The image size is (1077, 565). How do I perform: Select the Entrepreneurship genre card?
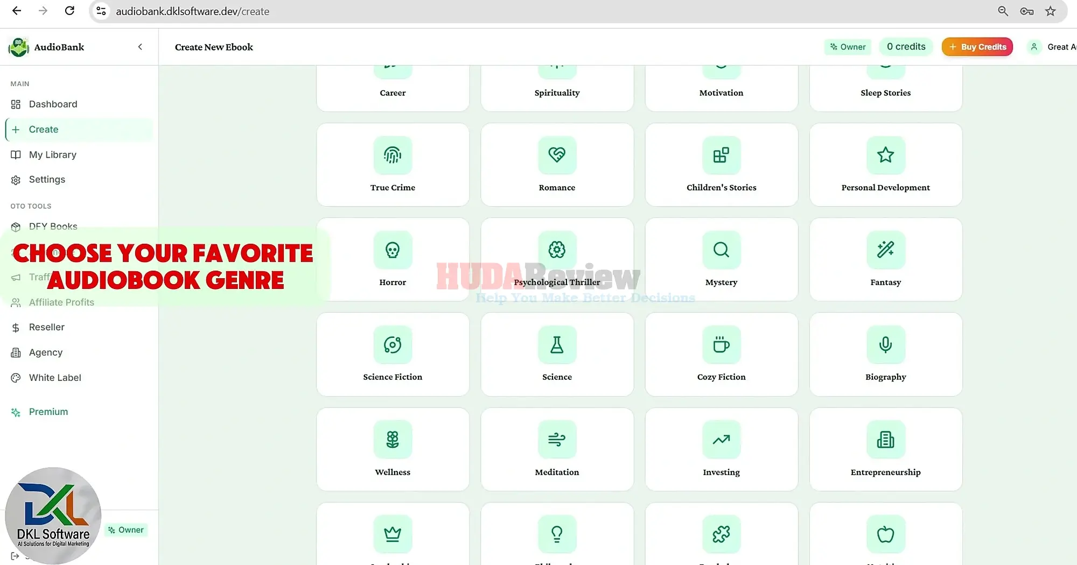885,449
